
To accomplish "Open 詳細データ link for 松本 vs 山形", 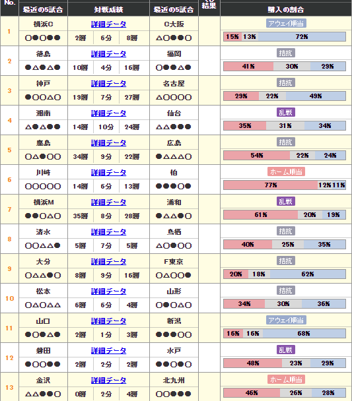I will pos(108,292).
